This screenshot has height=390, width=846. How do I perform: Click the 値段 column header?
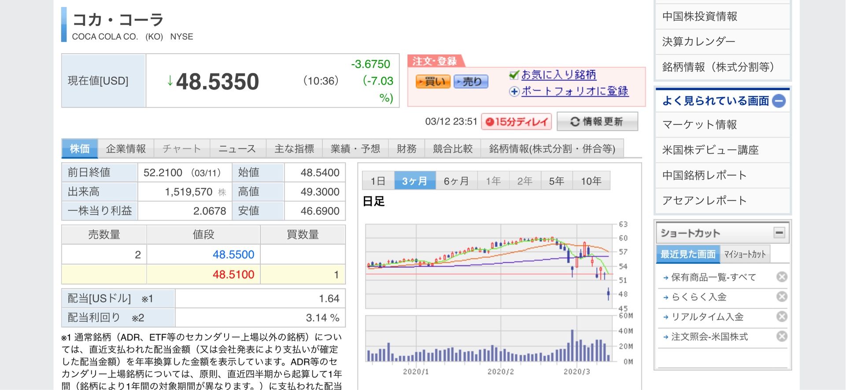(x=203, y=235)
